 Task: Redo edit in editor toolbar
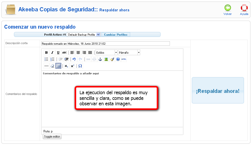click(80, 59)
